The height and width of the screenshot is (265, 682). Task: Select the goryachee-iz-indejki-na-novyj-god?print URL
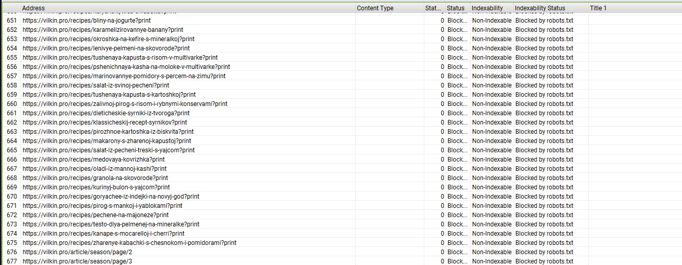click(x=111, y=197)
